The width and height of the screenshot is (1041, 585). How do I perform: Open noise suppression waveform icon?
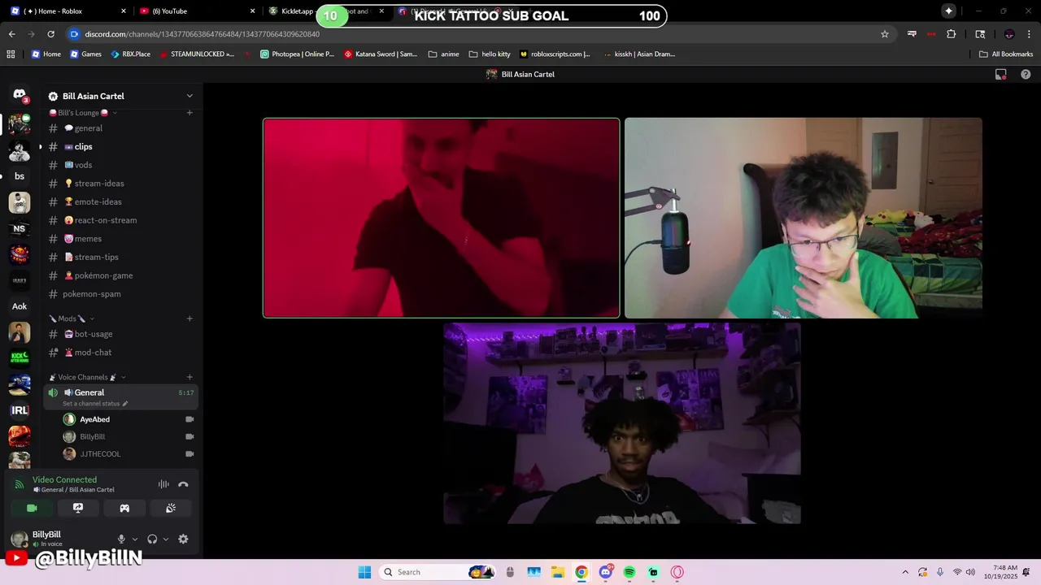pos(163,484)
